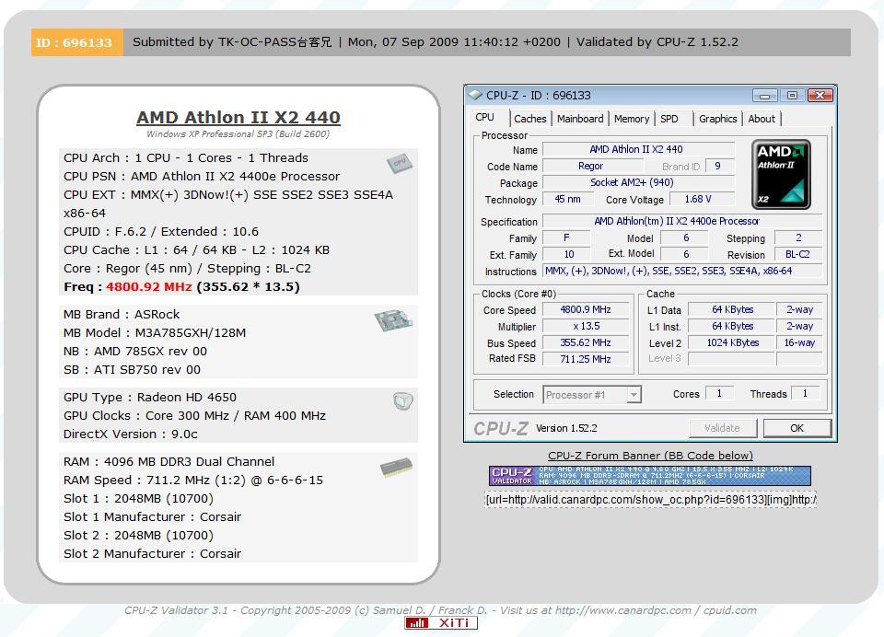The image size is (884, 637).
Task: Click the Slot 2 : 2048MB (10700) line
Action: tap(139, 535)
